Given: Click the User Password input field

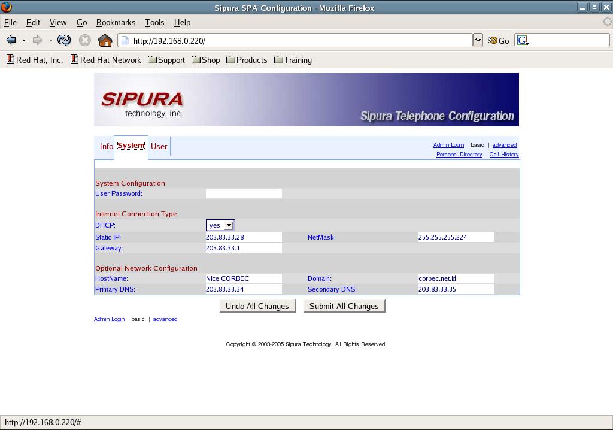Looking at the screenshot, I should (x=244, y=193).
